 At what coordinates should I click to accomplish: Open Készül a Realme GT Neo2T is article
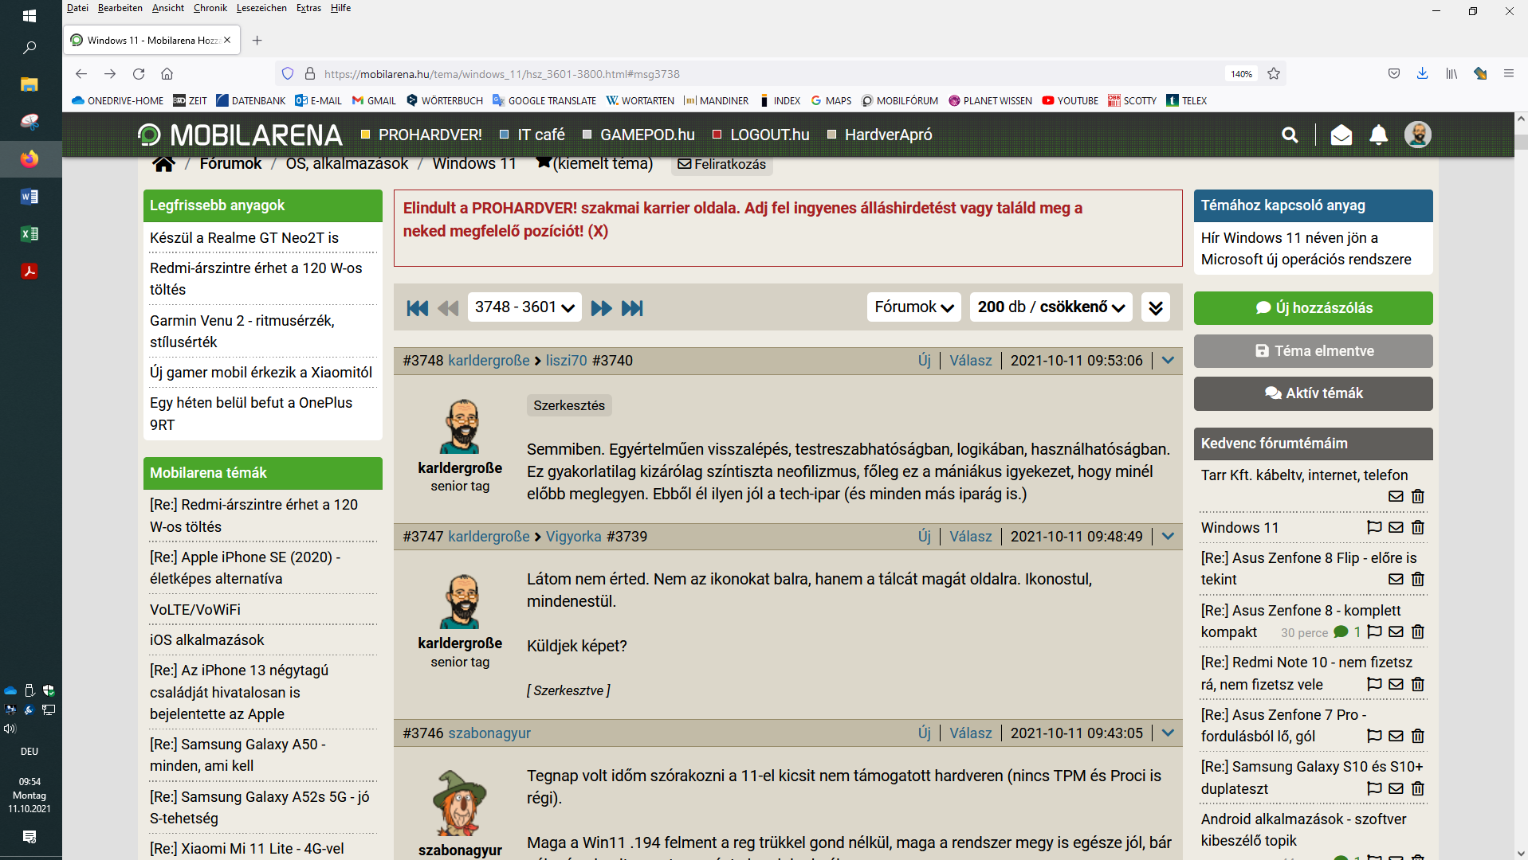(x=244, y=237)
